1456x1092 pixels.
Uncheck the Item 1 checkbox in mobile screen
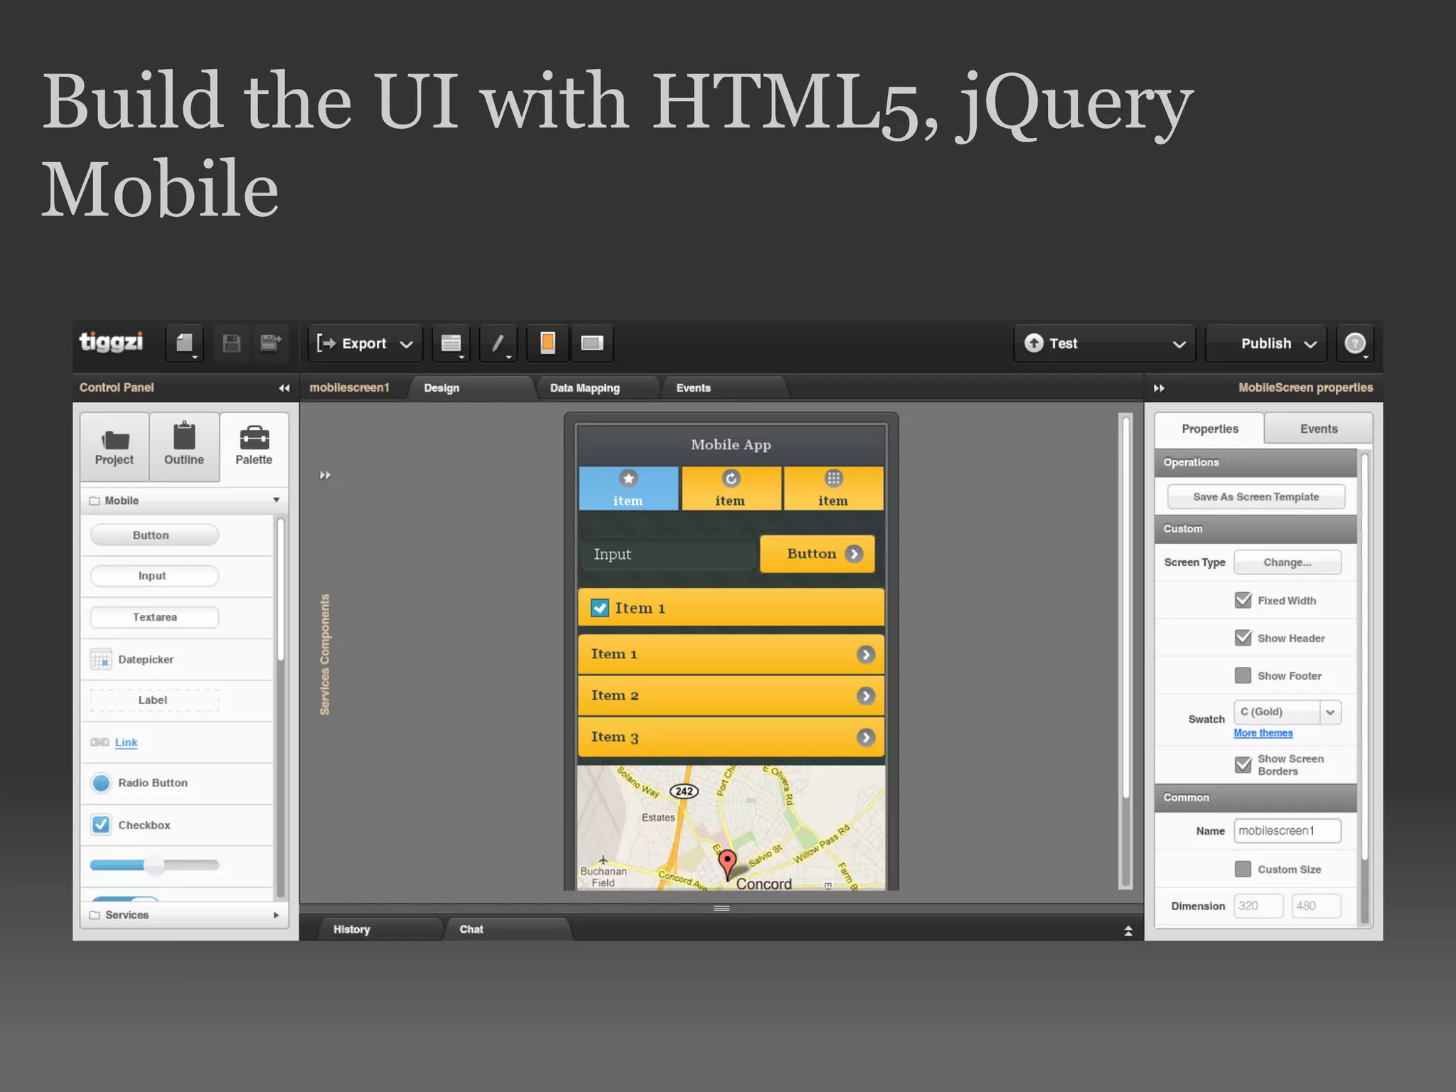[599, 608]
